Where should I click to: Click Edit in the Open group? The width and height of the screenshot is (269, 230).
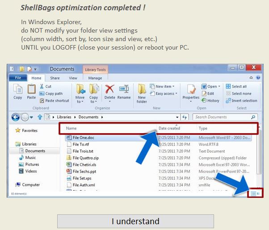click(x=208, y=93)
